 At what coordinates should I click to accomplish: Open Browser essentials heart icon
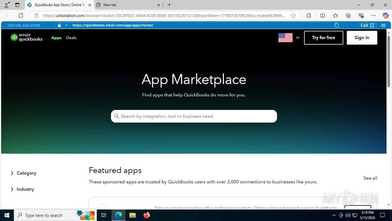point(361,16)
